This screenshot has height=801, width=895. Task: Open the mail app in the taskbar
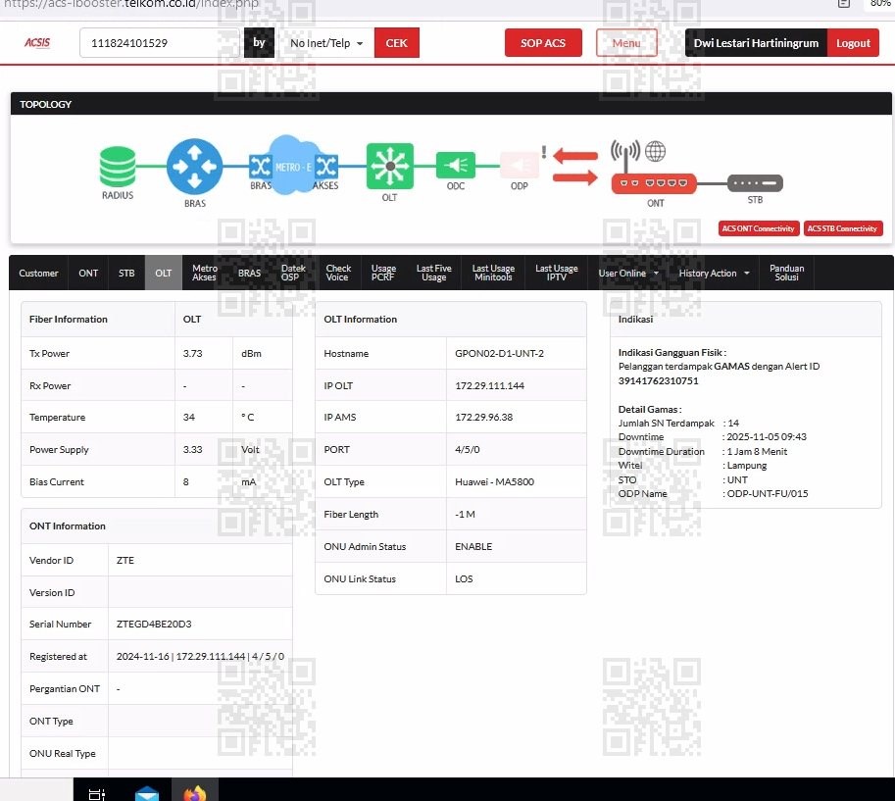coord(147,793)
